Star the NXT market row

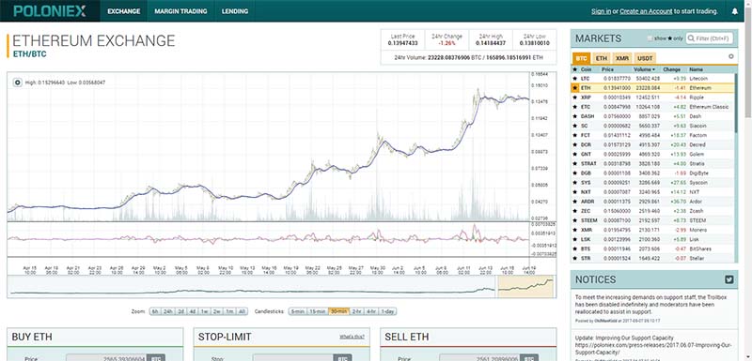tap(574, 192)
